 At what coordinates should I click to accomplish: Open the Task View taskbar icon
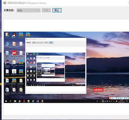(10, 101)
